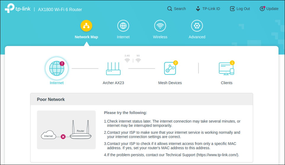The height and width of the screenshot is (165, 285).
Task: Switch to the Internet tab label
Action: [x=123, y=37]
